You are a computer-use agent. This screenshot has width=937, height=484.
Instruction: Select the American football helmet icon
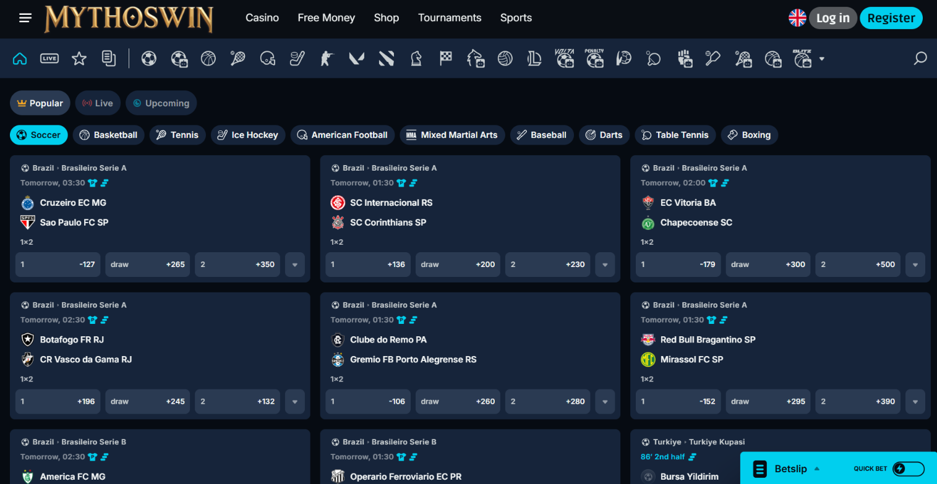click(x=268, y=59)
